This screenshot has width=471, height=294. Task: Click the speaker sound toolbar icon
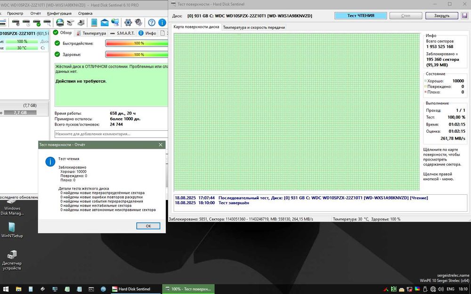(x=138, y=23)
